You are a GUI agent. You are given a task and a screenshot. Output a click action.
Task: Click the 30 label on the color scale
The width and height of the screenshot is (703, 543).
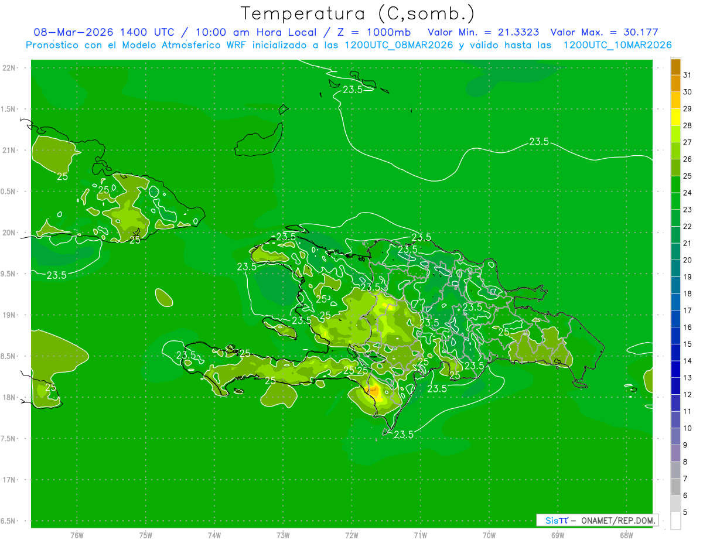687,92
